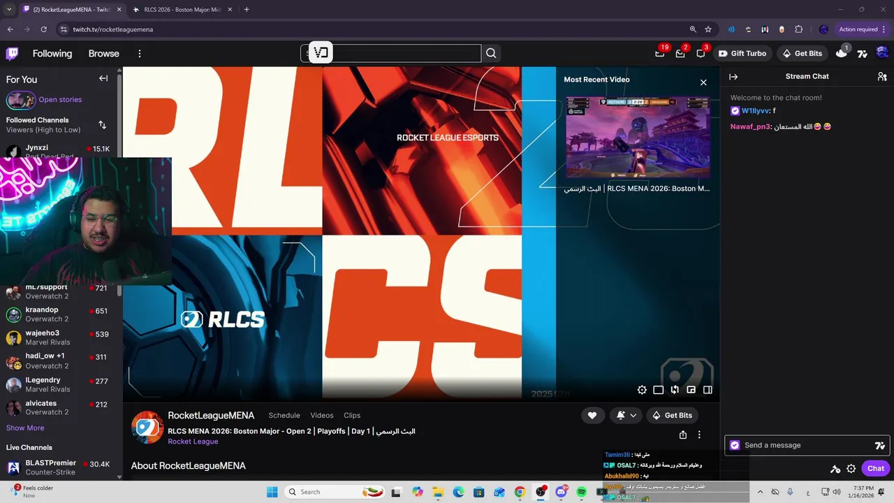
Task: Open BLASTPremier live channel
Action: point(59,467)
